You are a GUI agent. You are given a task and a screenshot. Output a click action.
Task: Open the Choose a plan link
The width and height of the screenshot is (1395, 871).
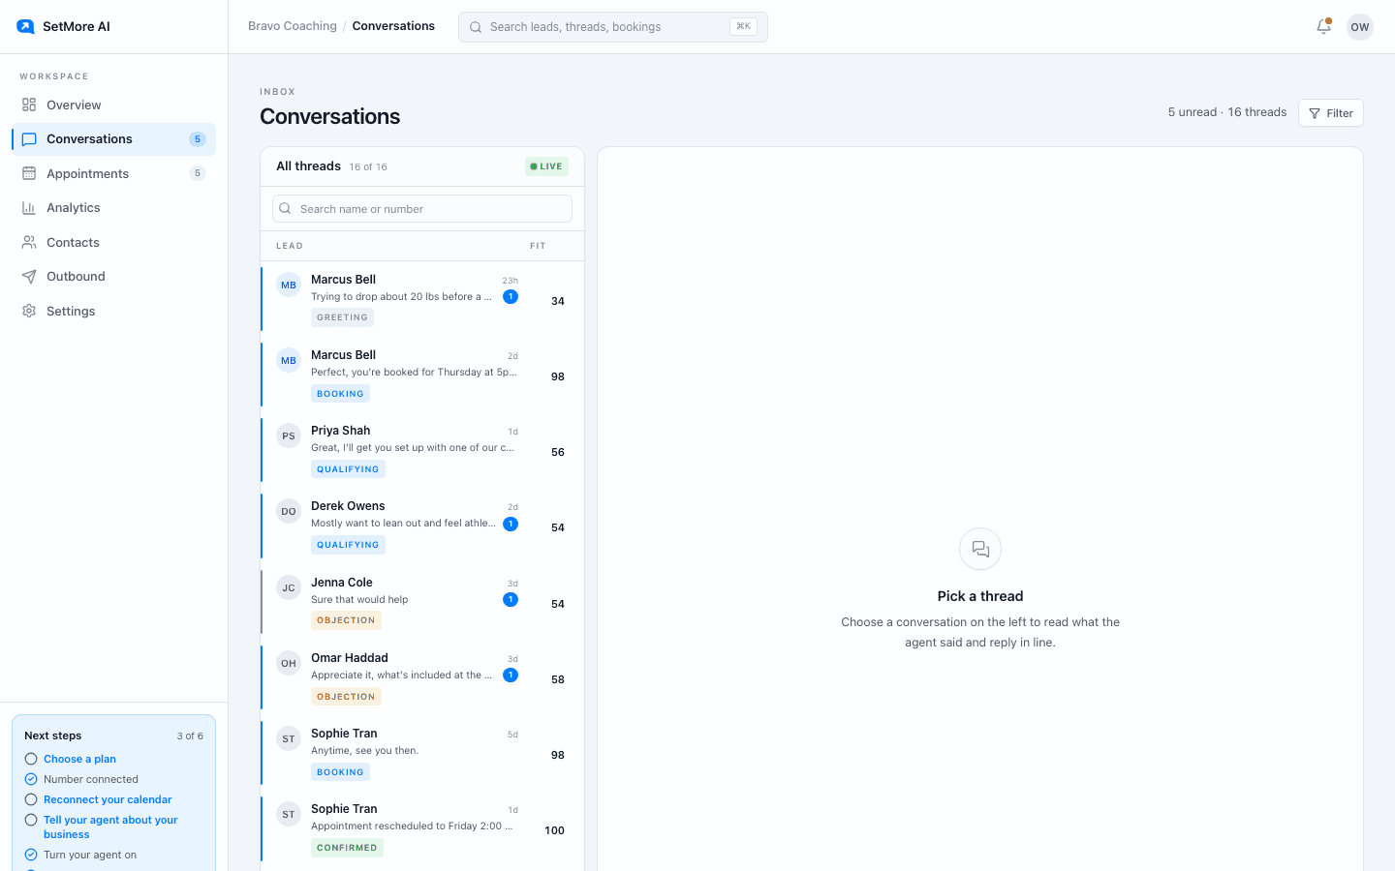[x=79, y=759]
